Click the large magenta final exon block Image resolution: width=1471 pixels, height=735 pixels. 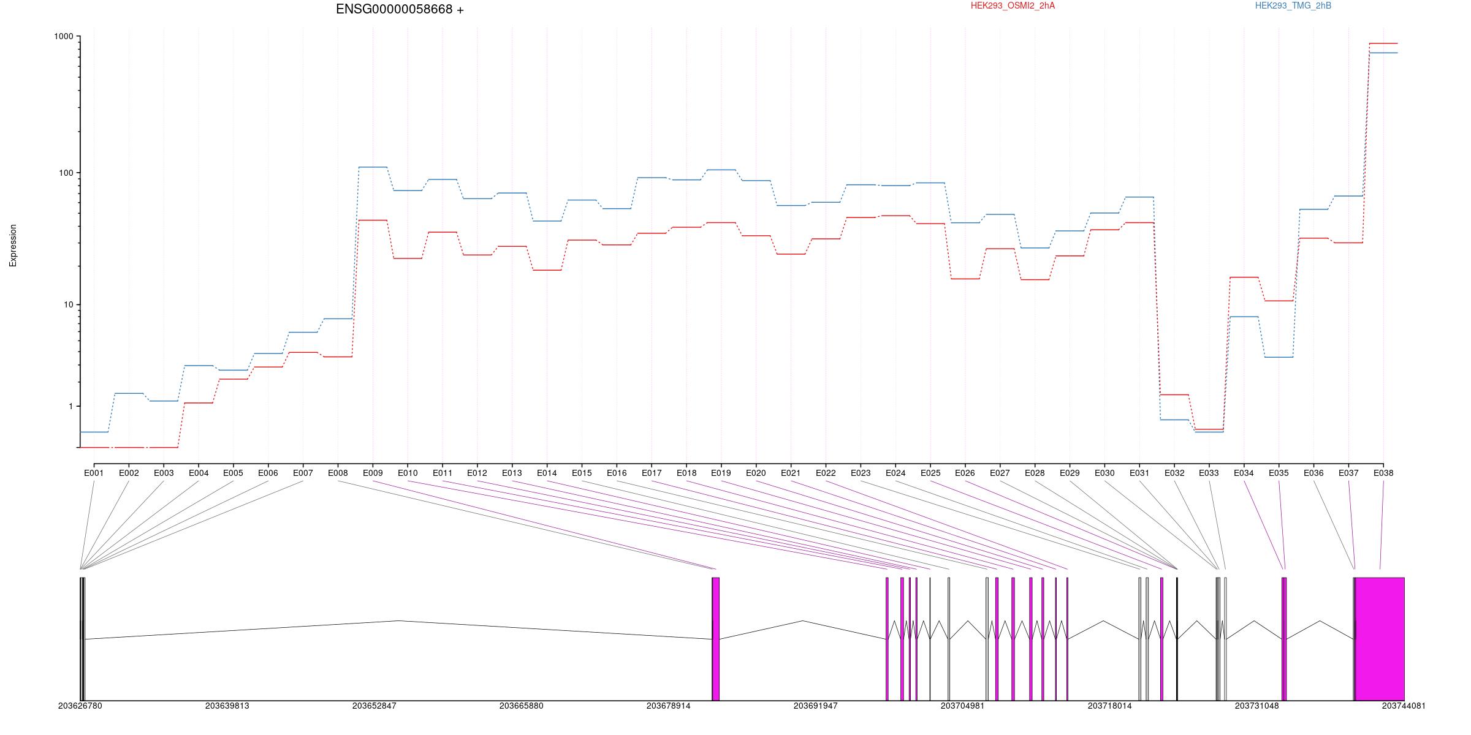click(x=1380, y=639)
